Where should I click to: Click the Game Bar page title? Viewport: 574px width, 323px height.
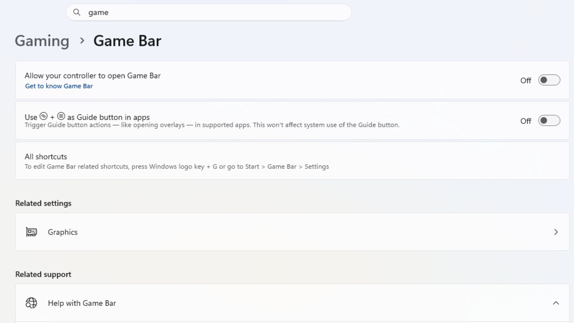(127, 41)
